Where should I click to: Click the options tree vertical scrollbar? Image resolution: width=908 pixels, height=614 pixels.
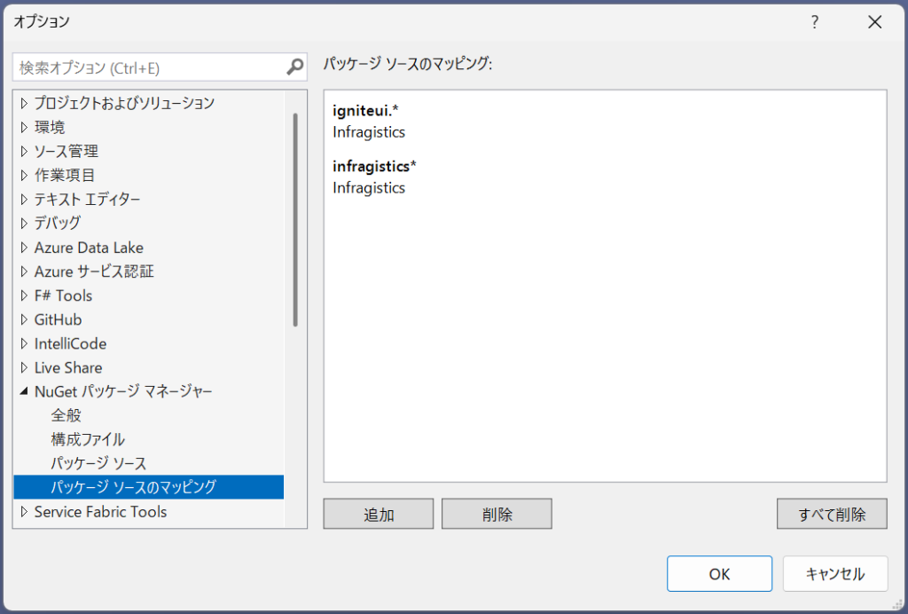pos(295,222)
